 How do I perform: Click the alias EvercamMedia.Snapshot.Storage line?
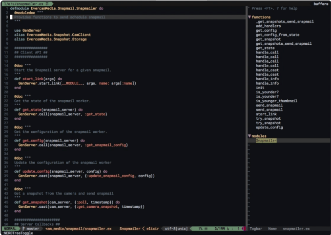pos(50,39)
